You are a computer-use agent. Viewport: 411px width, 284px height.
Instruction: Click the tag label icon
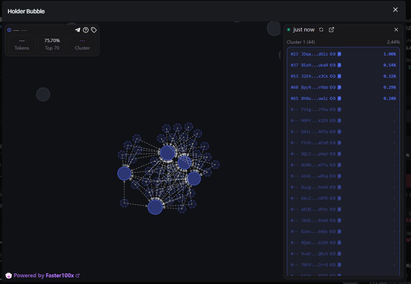click(x=94, y=30)
